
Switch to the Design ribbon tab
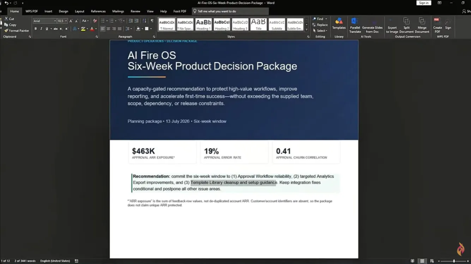click(x=64, y=11)
